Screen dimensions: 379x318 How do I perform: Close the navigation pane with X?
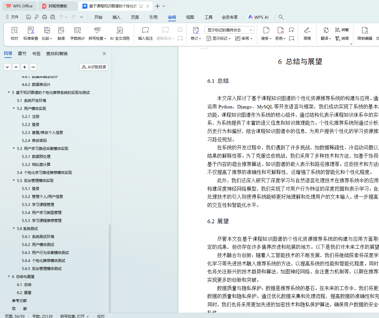104,54
